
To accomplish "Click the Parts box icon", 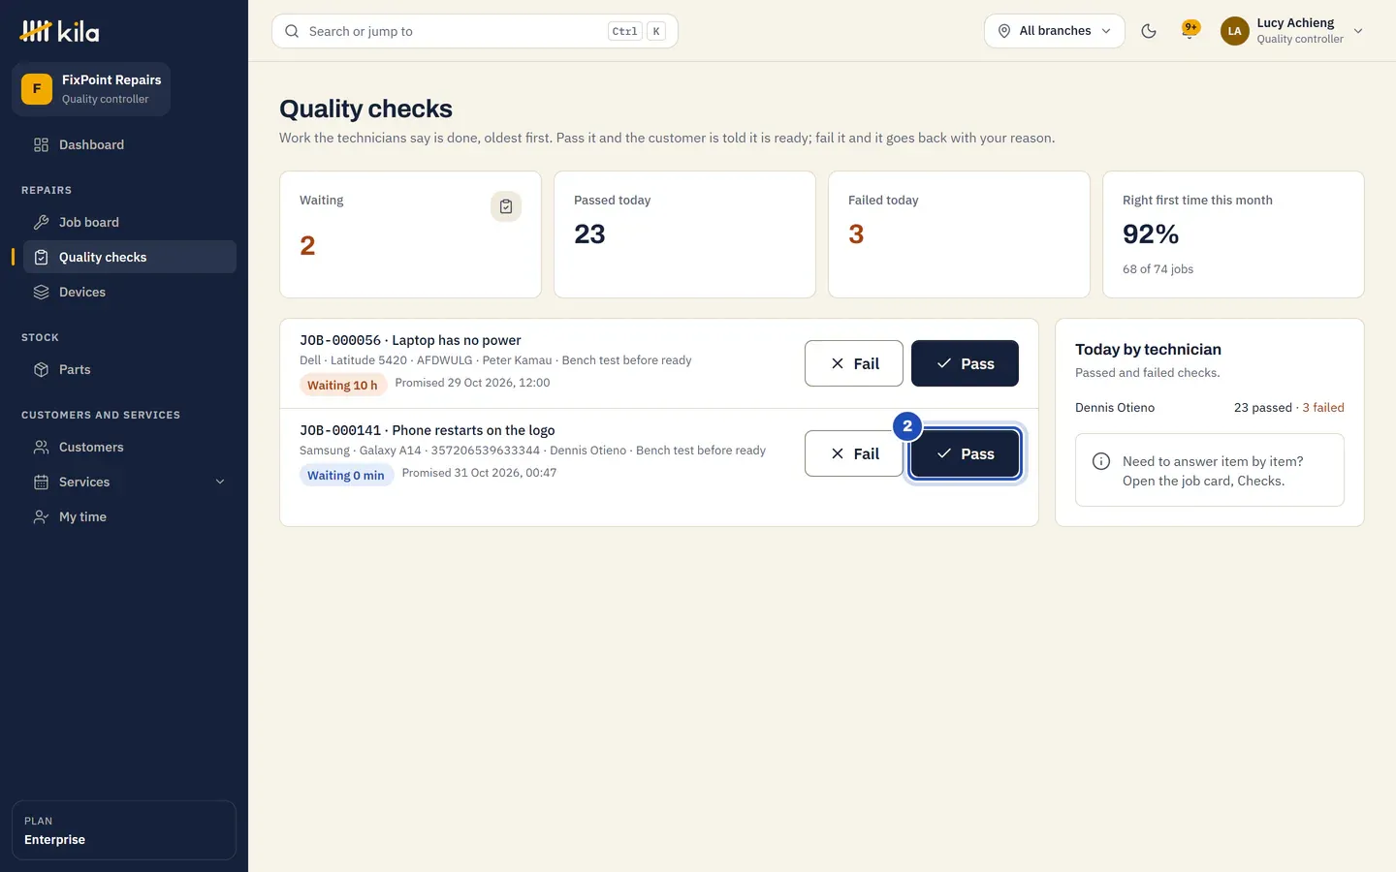I will 41,369.
